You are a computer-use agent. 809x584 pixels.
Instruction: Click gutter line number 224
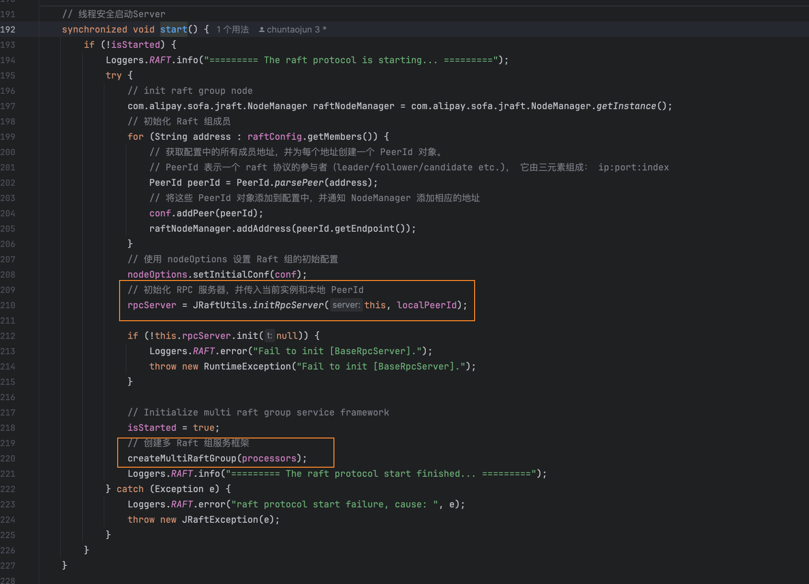(8, 520)
